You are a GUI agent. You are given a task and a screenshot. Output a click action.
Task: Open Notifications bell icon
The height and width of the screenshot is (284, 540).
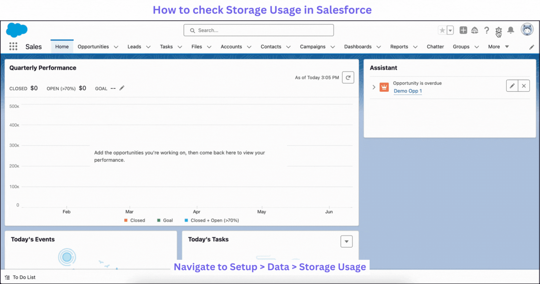(x=511, y=30)
